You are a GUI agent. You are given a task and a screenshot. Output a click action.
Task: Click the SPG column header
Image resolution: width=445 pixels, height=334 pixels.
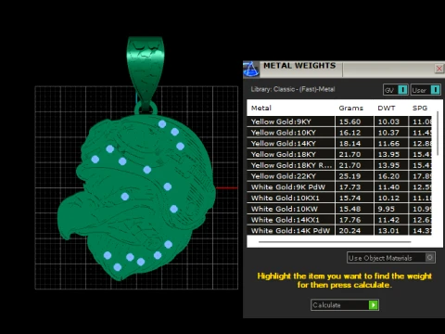[x=420, y=108]
